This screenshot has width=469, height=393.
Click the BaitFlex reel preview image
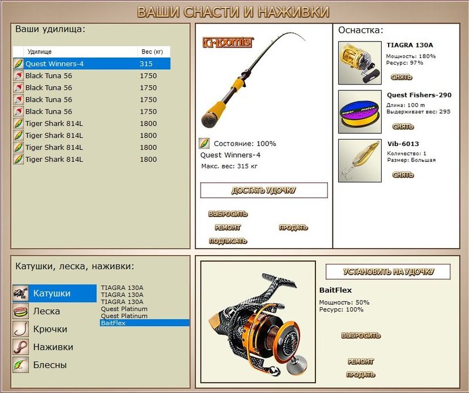[x=258, y=322]
